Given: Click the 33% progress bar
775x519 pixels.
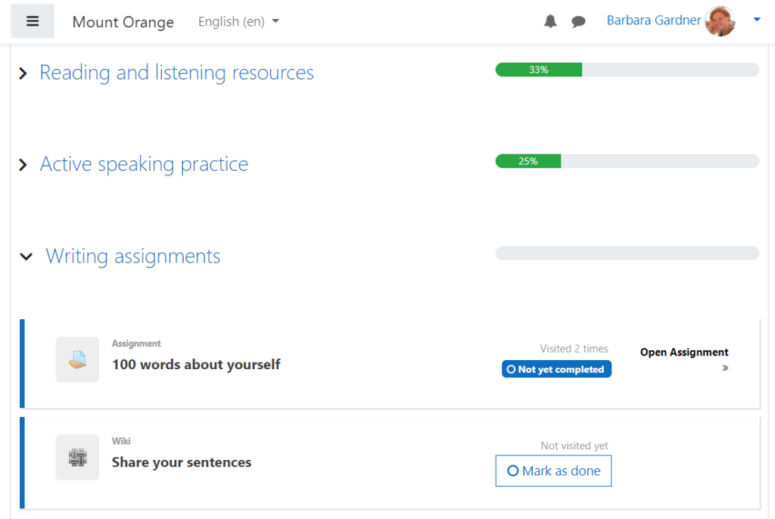Looking at the screenshot, I should [627, 70].
